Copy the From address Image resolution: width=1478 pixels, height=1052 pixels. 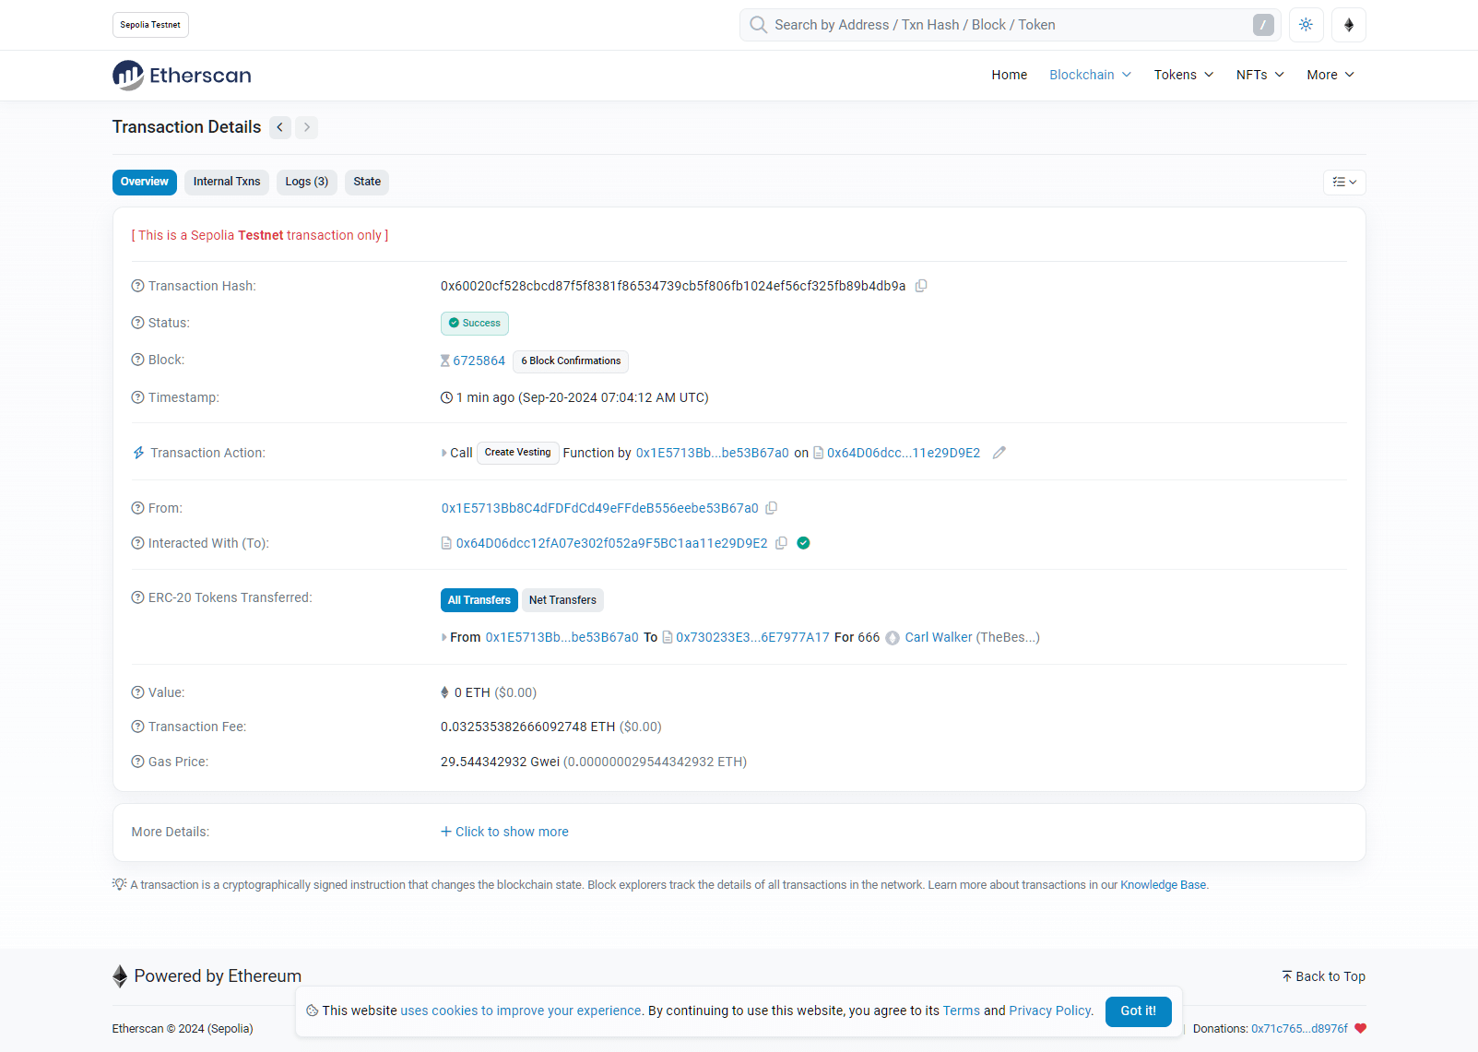point(773,508)
